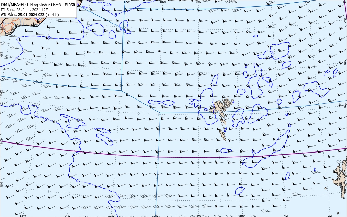
Task: Click the "-8" isotherm label just south of Iceland
Action: [x=48, y=38]
